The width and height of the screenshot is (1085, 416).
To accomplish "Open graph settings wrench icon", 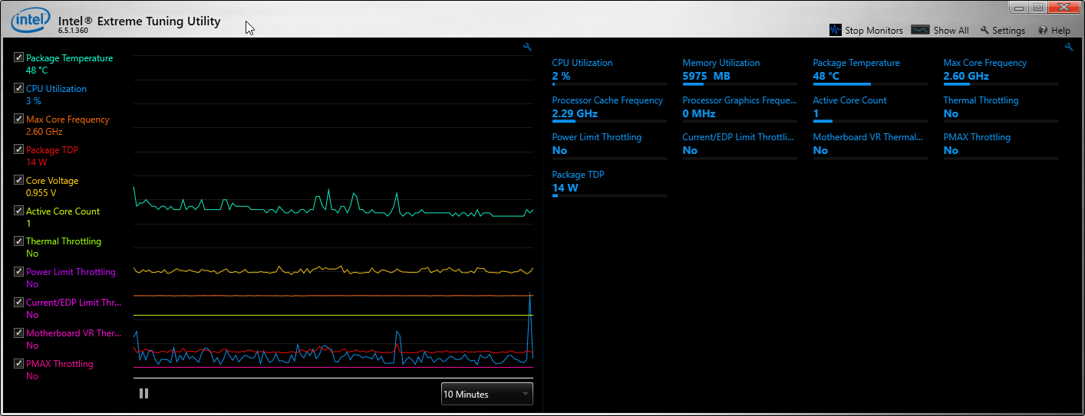I will pyautogui.click(x=527, y=47).
